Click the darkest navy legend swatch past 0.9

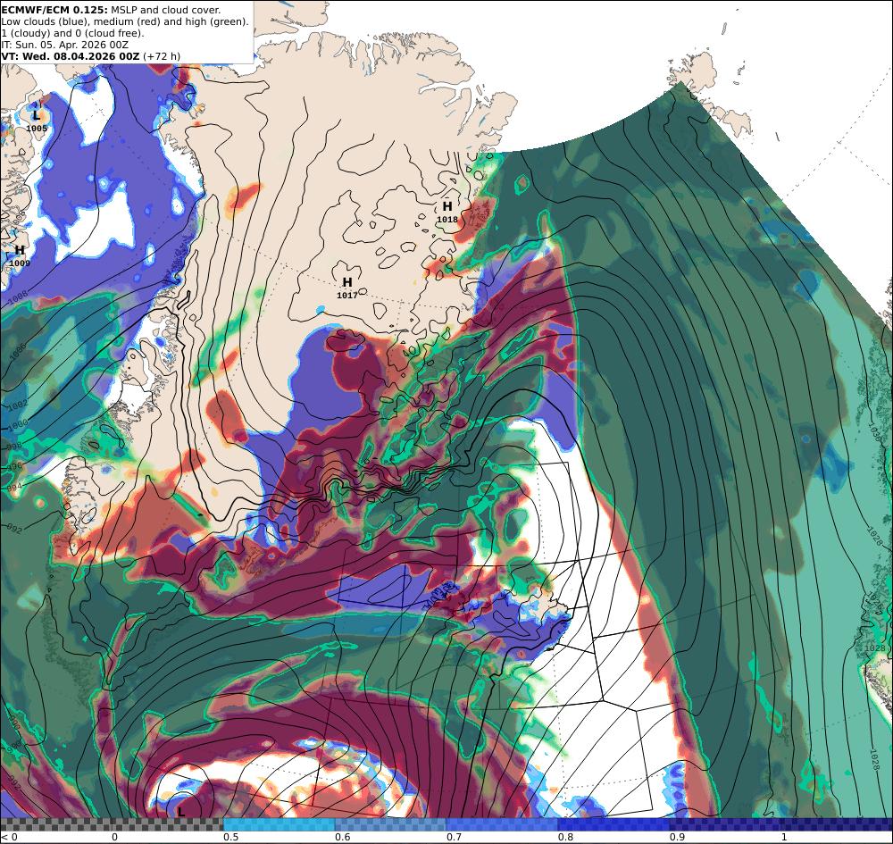tap(781, 824)
